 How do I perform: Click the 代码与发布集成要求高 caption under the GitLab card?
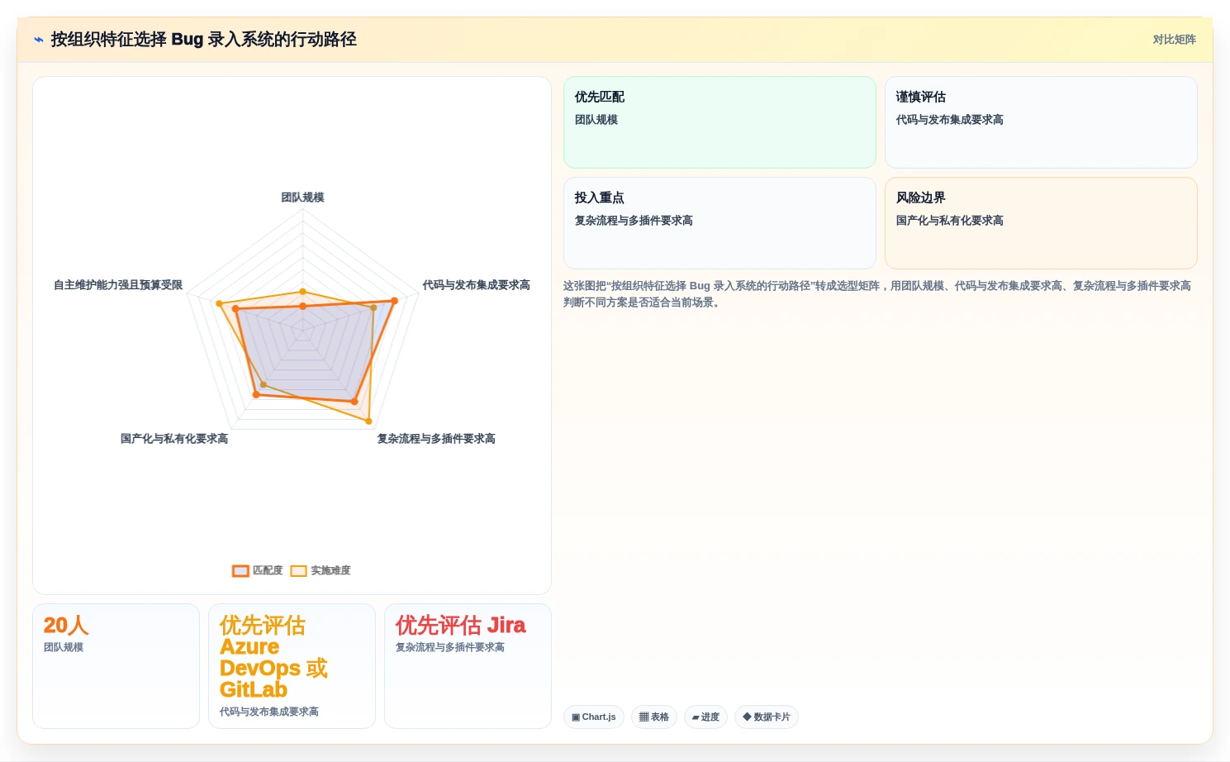pyautogui.click(x=269, y=712)
